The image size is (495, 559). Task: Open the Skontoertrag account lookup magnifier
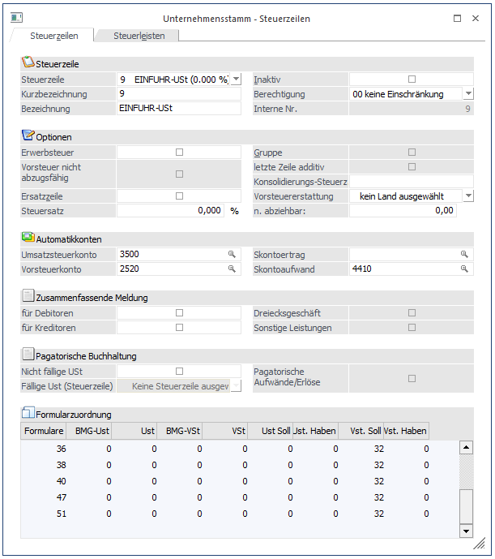(464, 255)
